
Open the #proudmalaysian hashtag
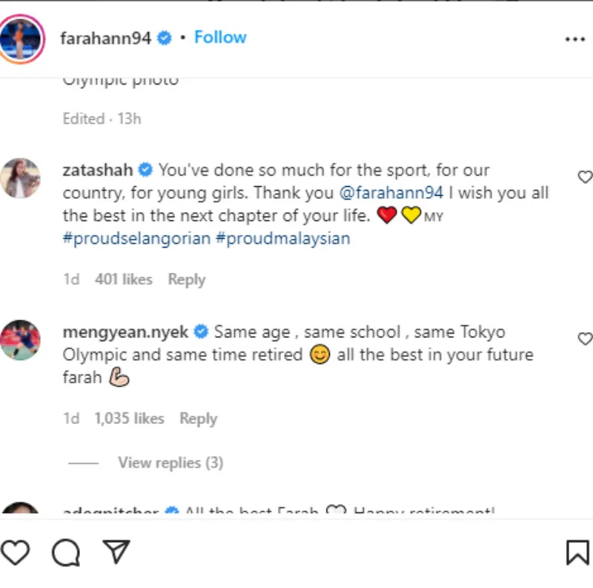click(282, 239)
